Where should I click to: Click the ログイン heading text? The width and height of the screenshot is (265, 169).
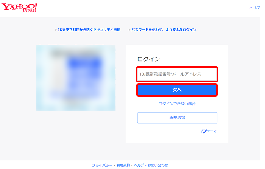(x=149, y=59)
